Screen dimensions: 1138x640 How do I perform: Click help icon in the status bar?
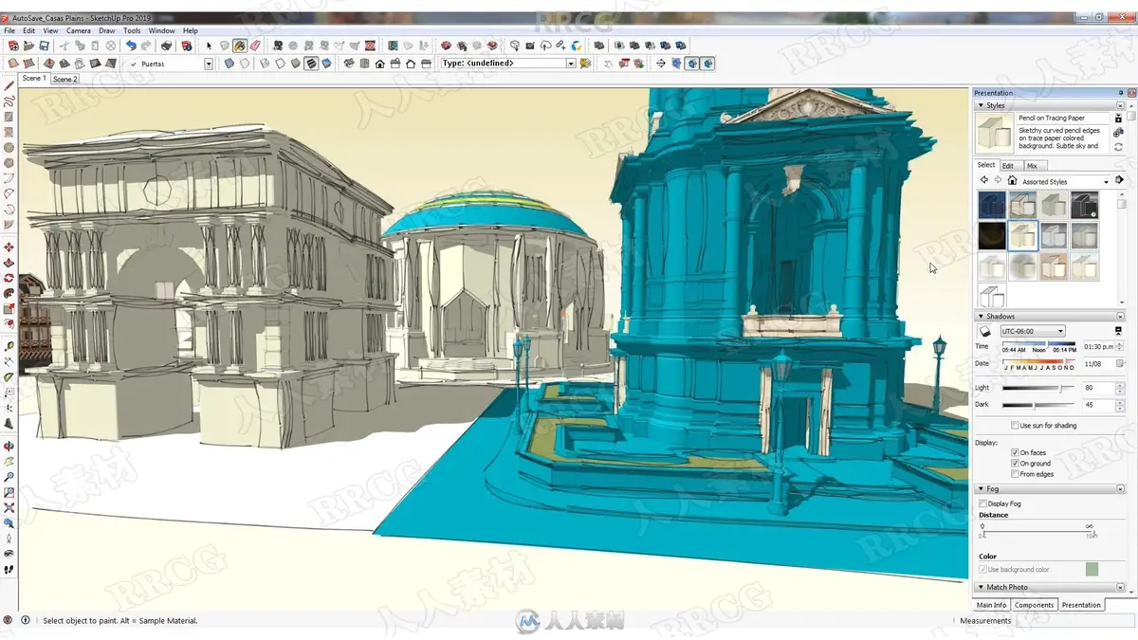click(x=26, y=620)
